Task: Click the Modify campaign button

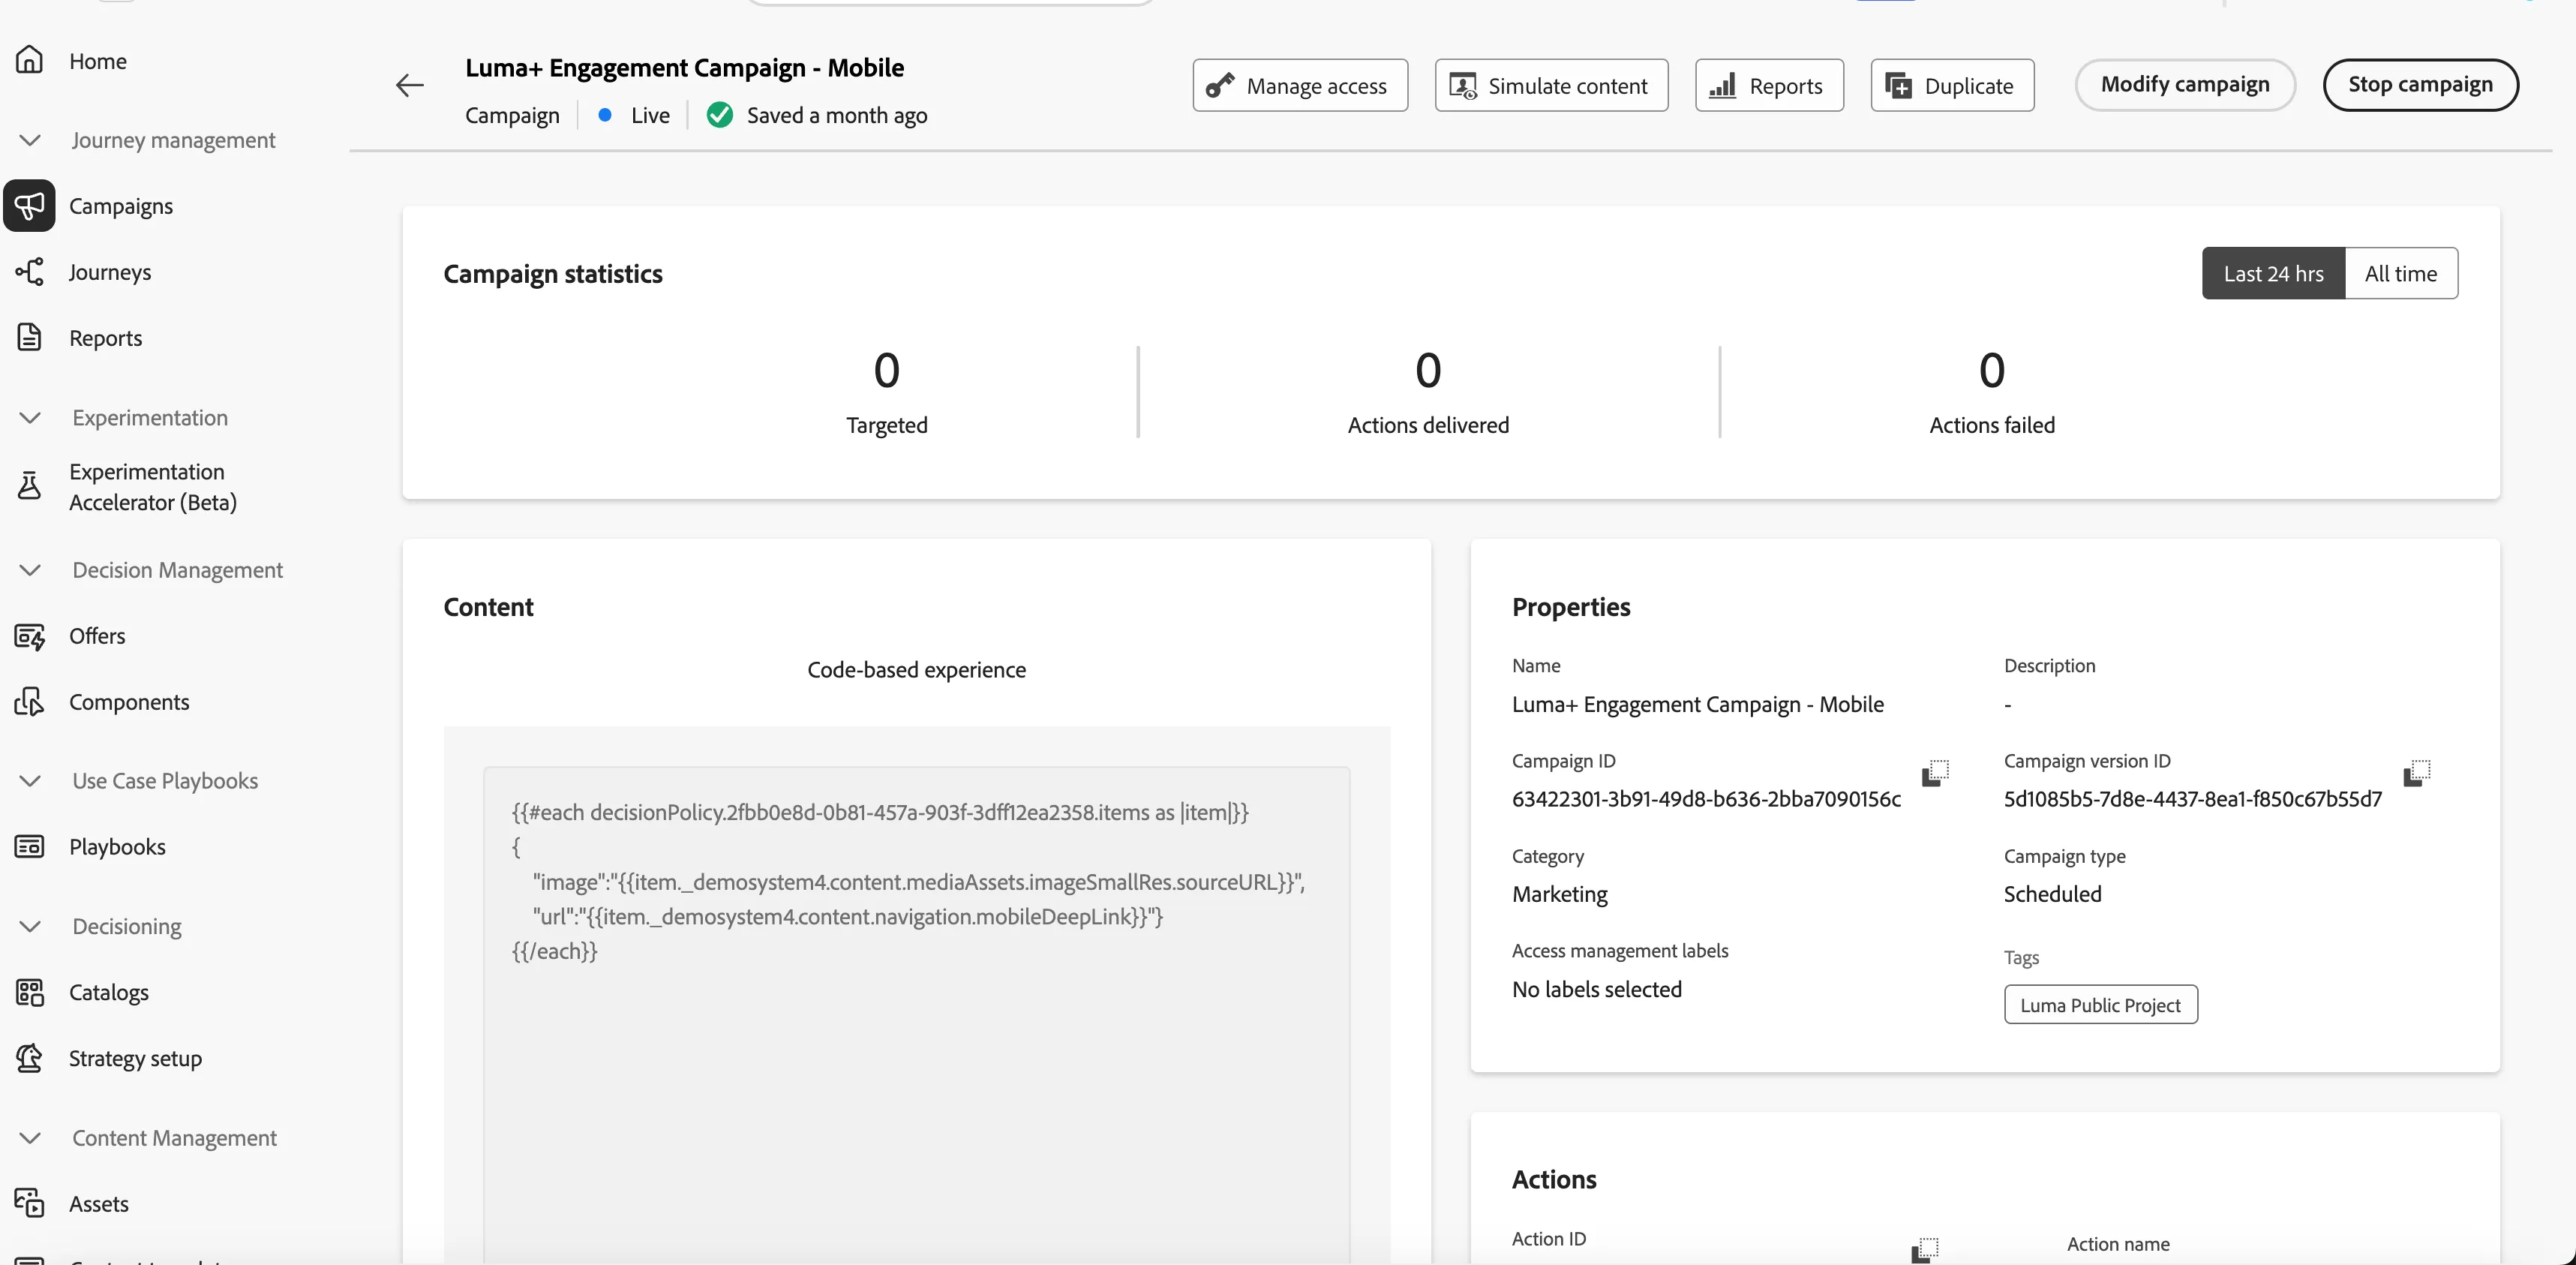Action: coord(2185,85)
